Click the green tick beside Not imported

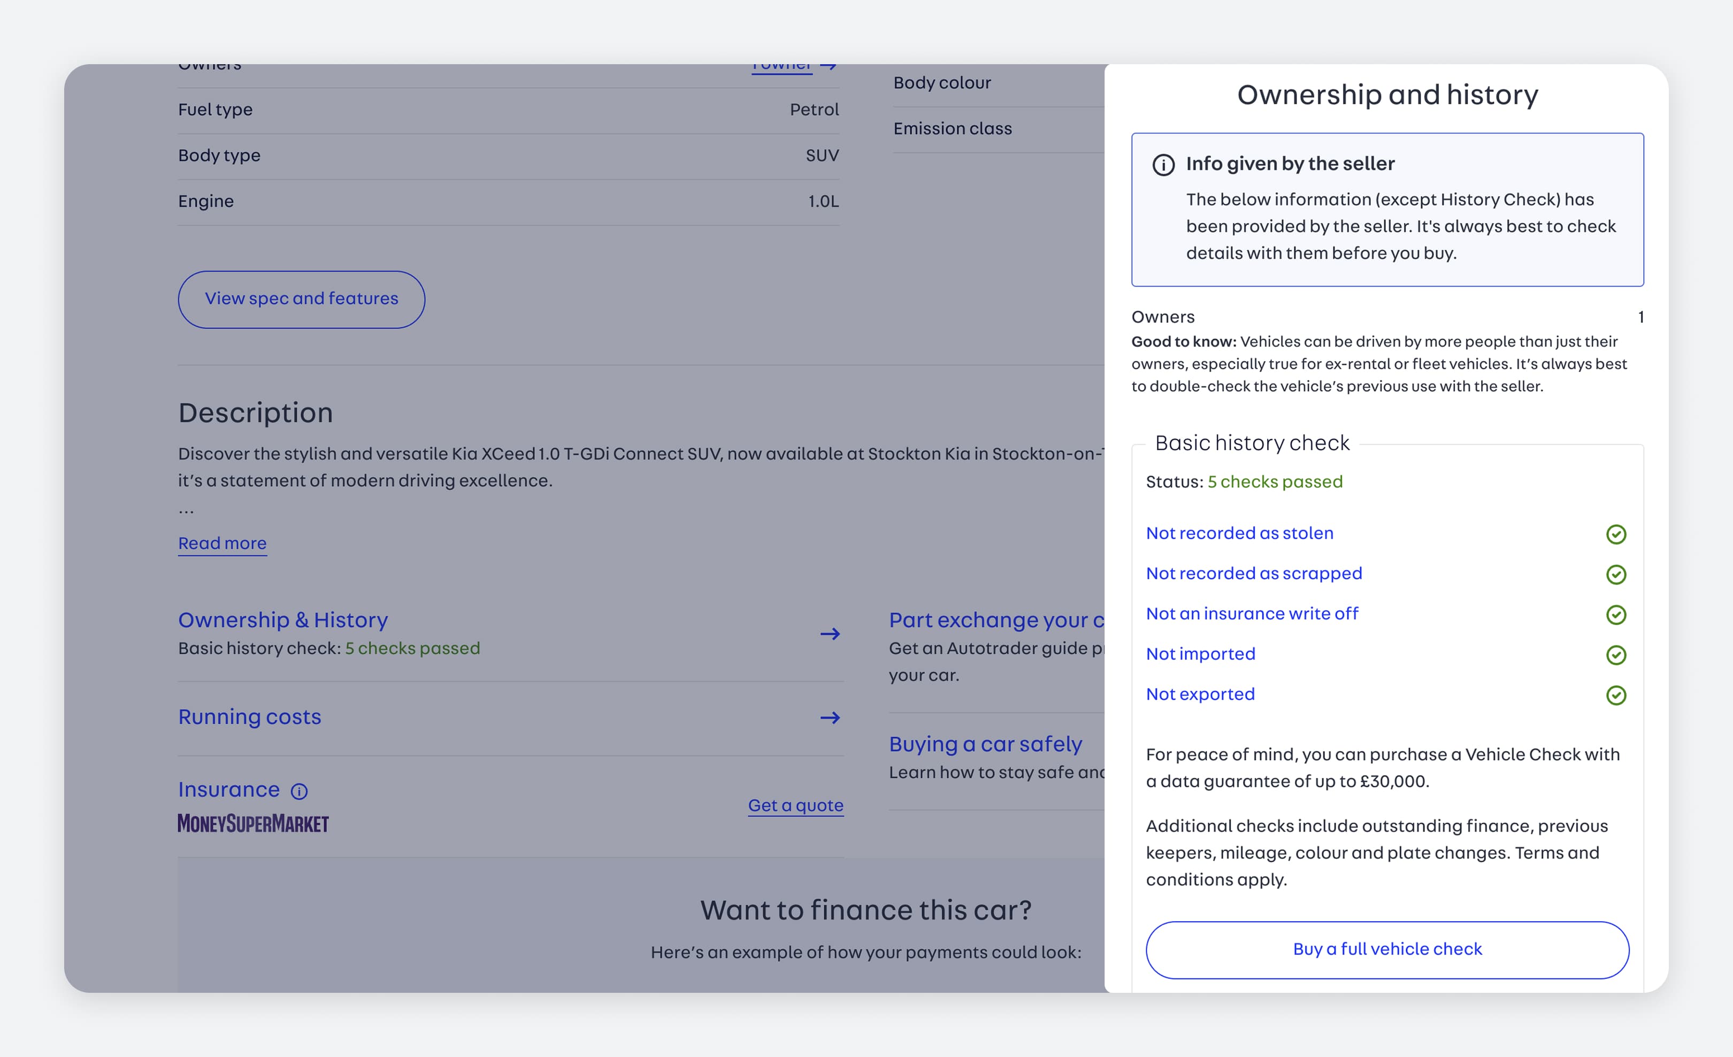(1615, 655)
